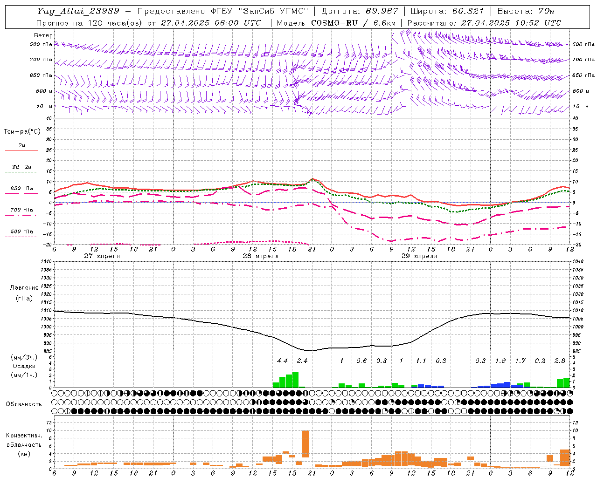Click the 700 гПа temperature legend entry
The image size is (597, 477).
coord(21,211)
